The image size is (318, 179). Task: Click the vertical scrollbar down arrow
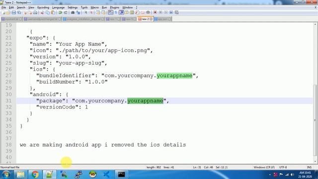(x=315, y=162)
